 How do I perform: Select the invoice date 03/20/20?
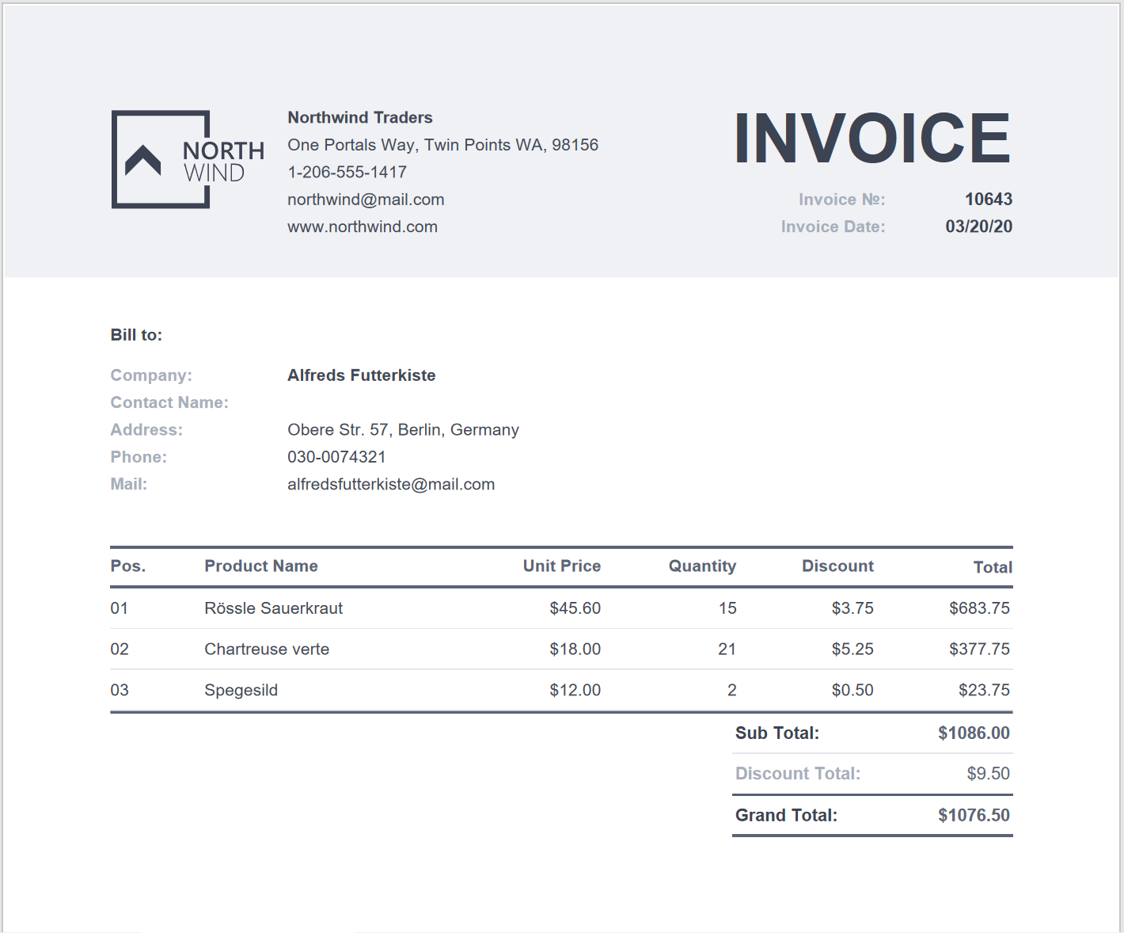pos(978,227)
